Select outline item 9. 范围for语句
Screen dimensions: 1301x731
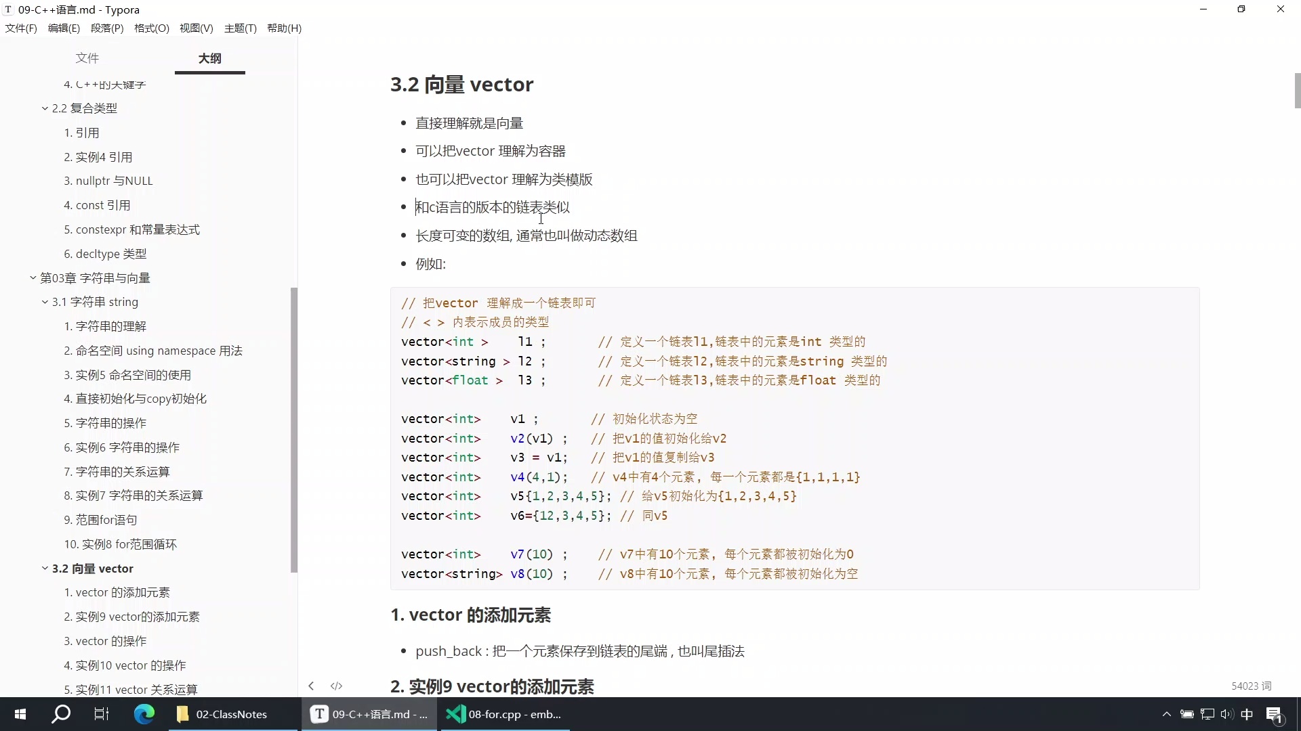[x=100, y=520]
